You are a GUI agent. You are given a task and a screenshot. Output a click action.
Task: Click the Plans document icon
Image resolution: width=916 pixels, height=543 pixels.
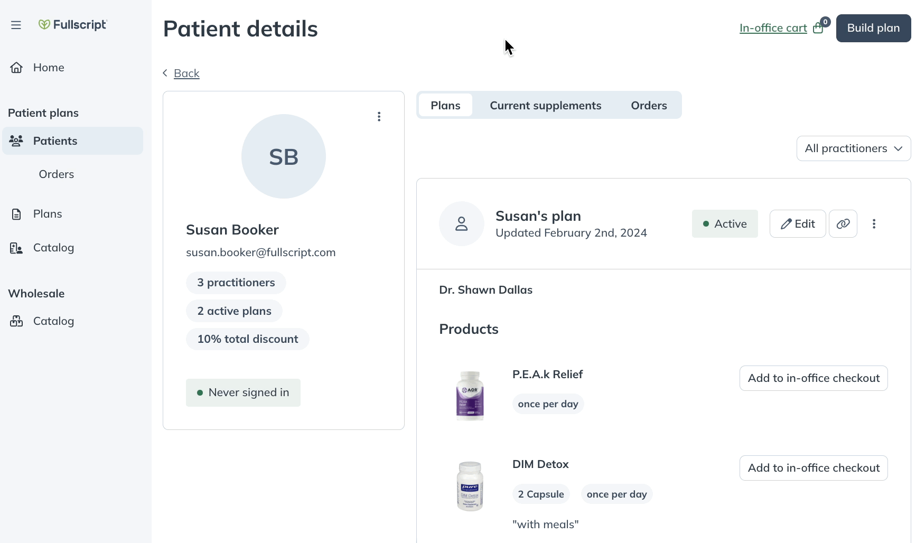coord(16,214)
